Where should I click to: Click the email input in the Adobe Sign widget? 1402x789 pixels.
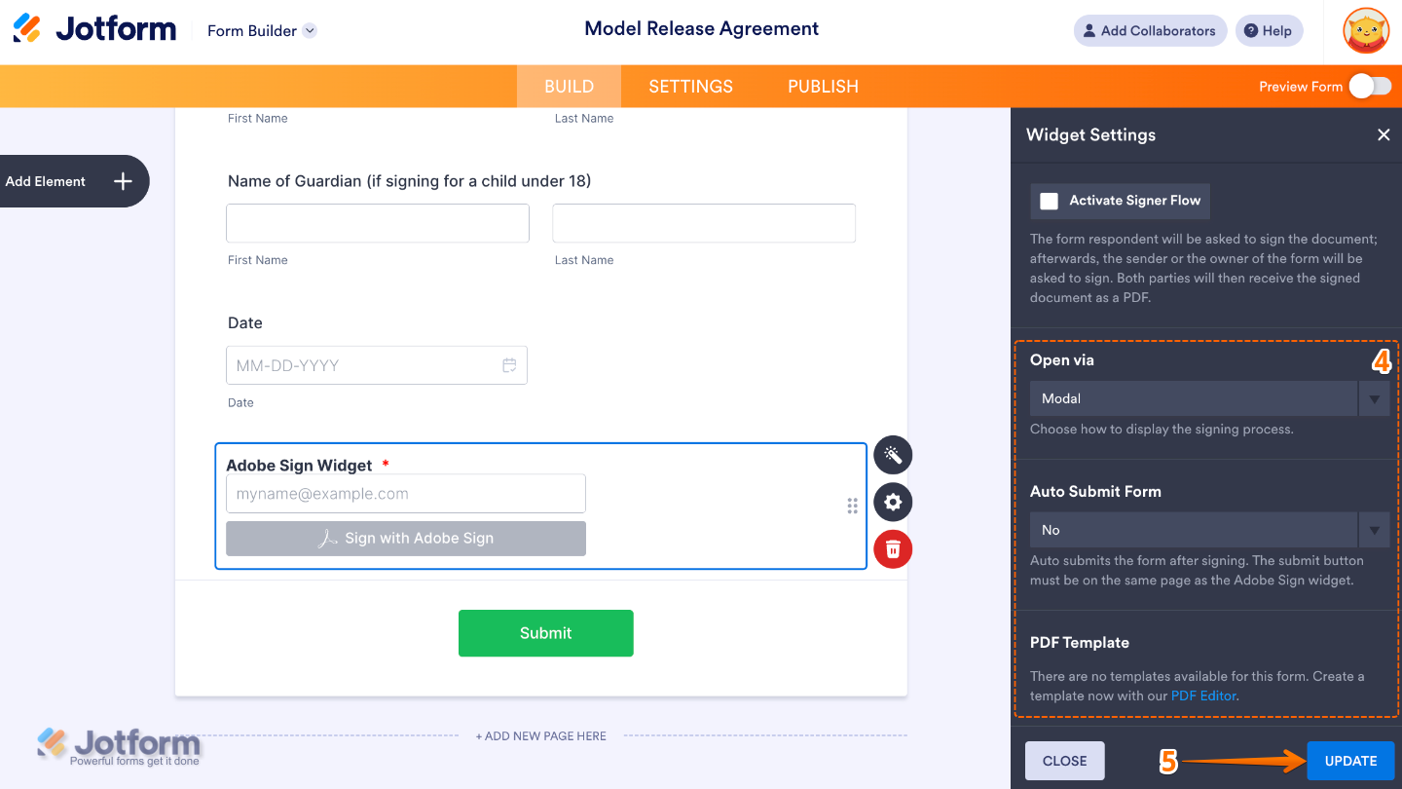point(405,493)
